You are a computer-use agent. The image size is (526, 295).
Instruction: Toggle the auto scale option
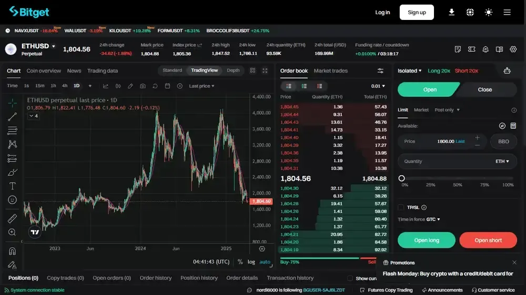[x=265, y=262]
